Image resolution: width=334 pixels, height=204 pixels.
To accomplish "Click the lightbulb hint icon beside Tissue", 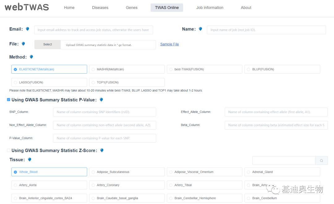I will coord(30,160).
